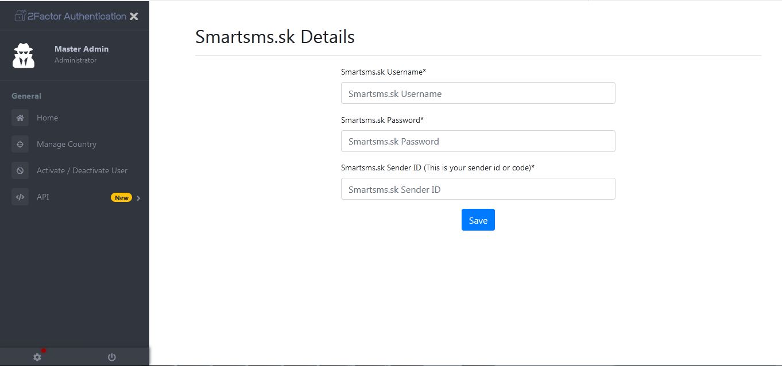Click the lock icon beside 2Factor Authentication
Image resolution: width=782 pixels, height=366 pixels.
tap(21, 15)
